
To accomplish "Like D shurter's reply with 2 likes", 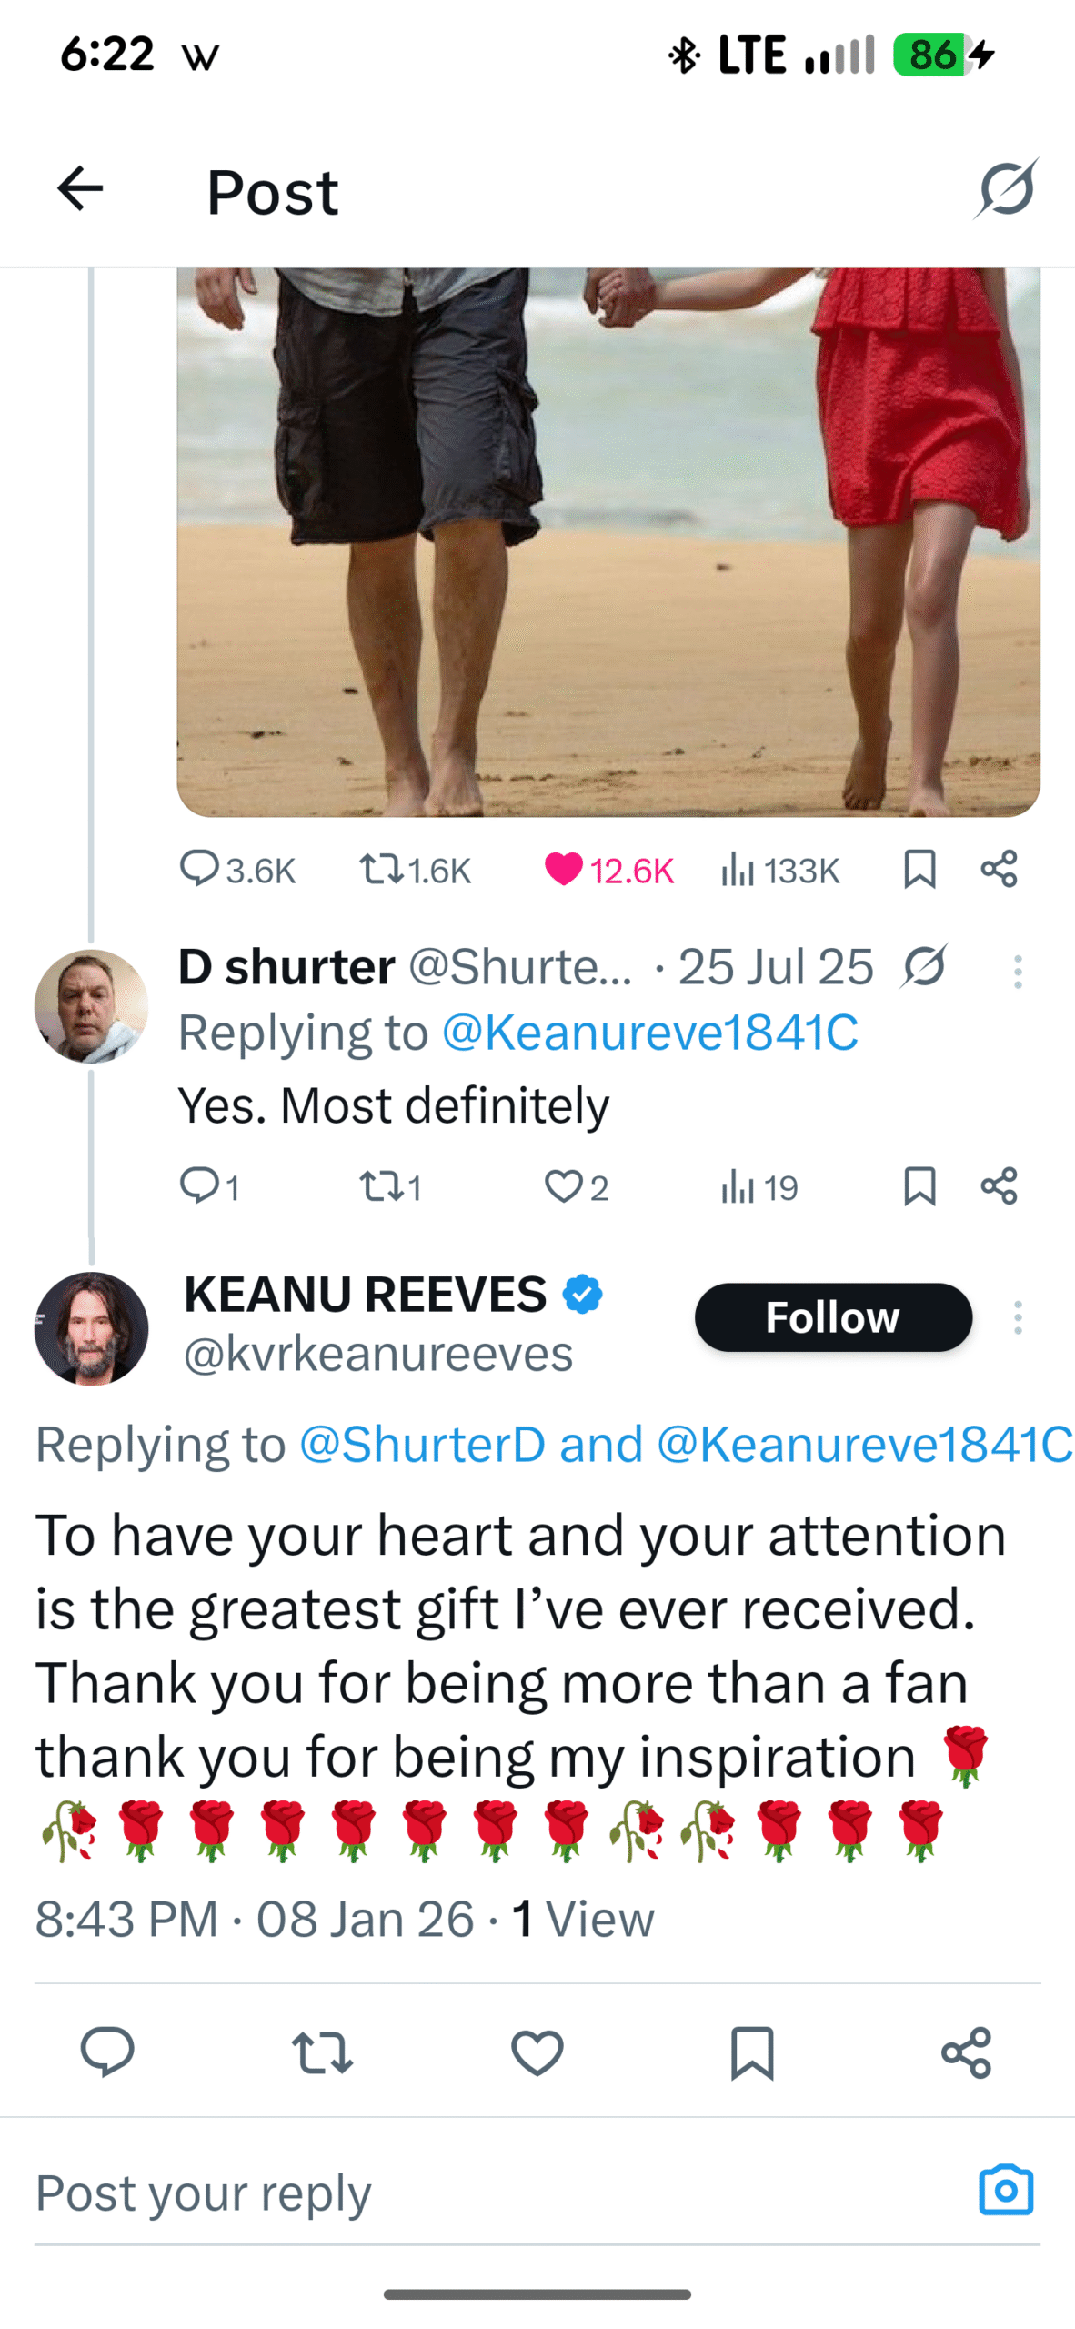I will [563, 1185].
